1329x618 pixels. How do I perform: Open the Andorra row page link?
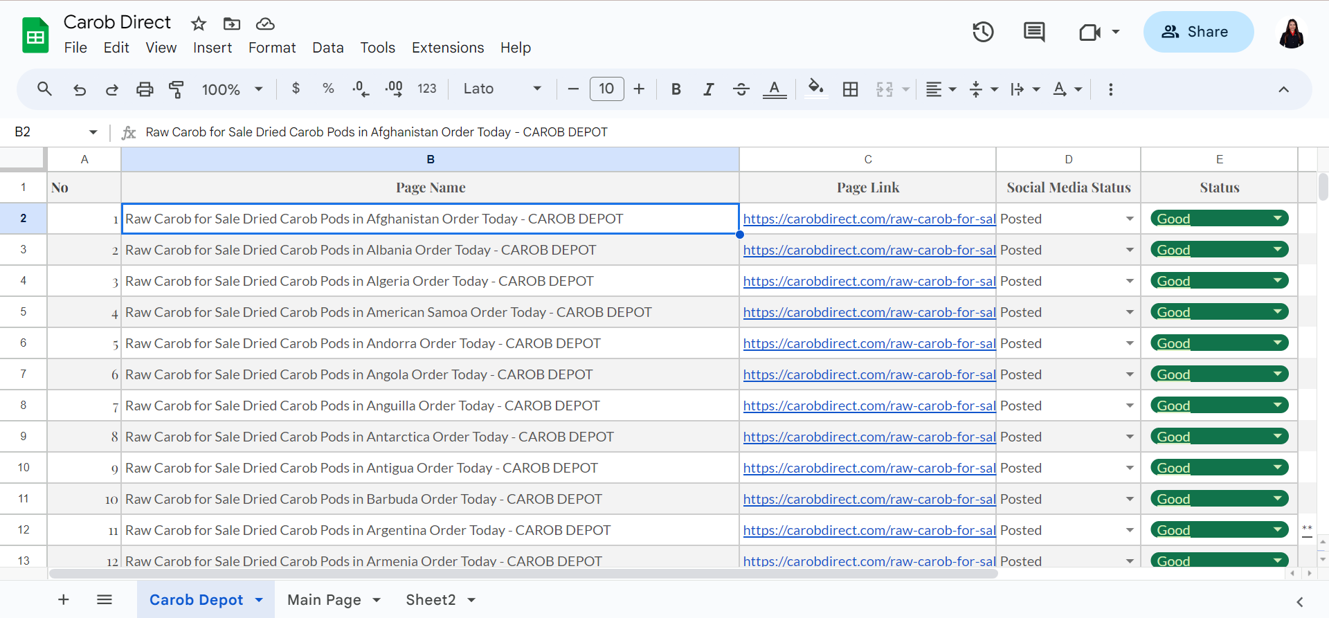point(869,343)
